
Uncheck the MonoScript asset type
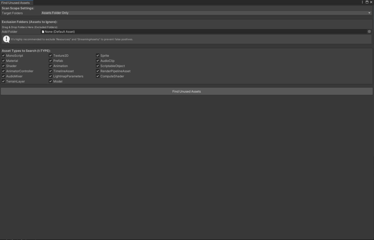tap(3, 55)
